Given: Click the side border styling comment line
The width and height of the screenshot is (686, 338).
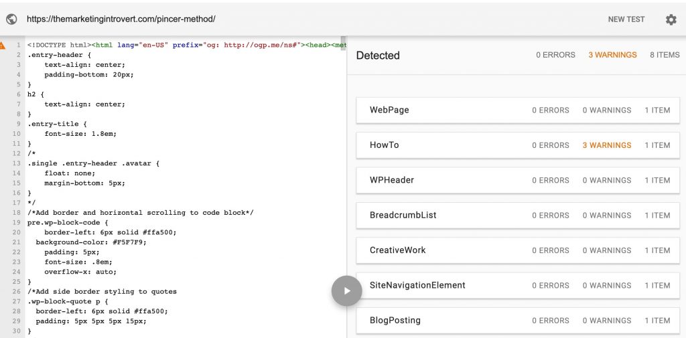Looking at the screenshot, I should (x=102, y=291).
